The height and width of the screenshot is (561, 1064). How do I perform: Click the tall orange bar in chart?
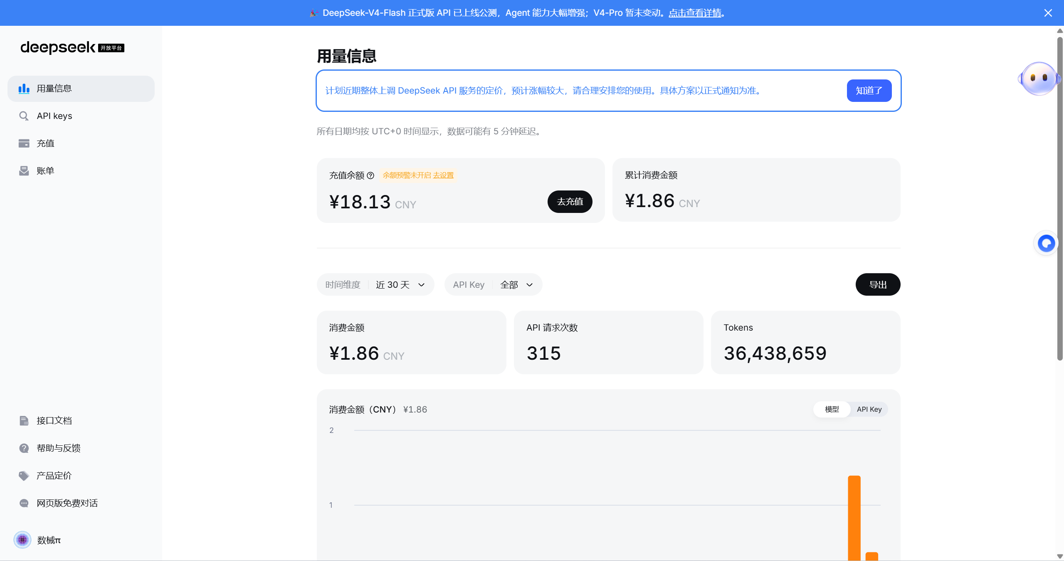[854, 518]
